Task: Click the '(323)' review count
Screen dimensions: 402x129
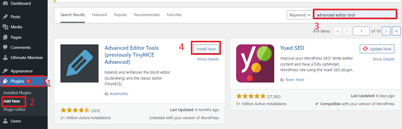Action: click(96, 111)
